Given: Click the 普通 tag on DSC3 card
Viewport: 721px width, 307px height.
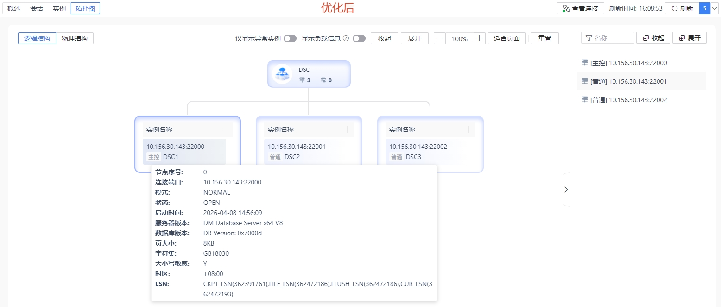Looking at the screenshot, I should click(x=397, y=157).
